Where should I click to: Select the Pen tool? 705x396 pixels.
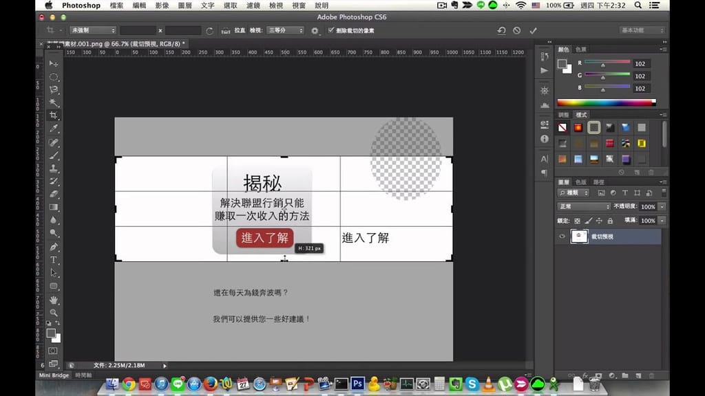[54, 247]
